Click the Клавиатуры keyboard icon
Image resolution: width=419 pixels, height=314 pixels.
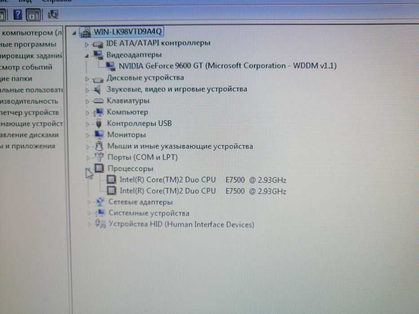[98, 101]
